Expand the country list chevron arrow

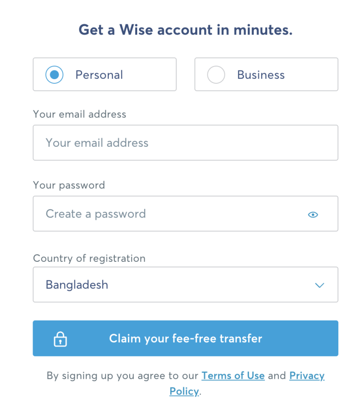[x=319, y=285]
